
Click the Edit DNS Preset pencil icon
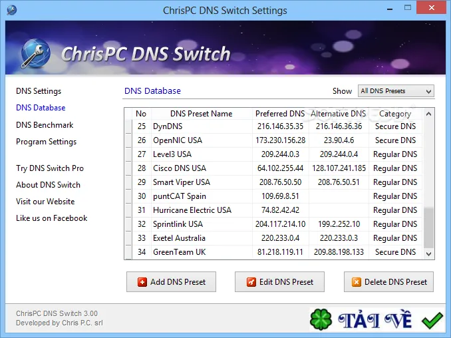(x=251, y=282)
